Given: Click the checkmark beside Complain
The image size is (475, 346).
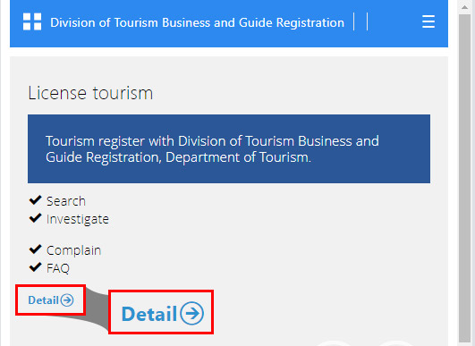Looking at the screenshot, I should pyautogui.click(x=35, y=249).
